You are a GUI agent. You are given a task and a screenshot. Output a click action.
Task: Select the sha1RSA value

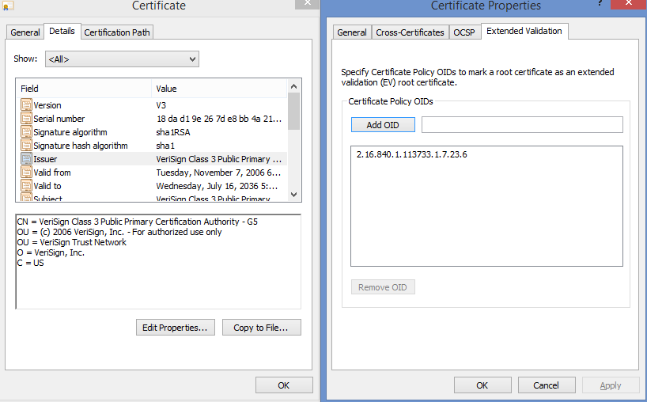point(173,132)
